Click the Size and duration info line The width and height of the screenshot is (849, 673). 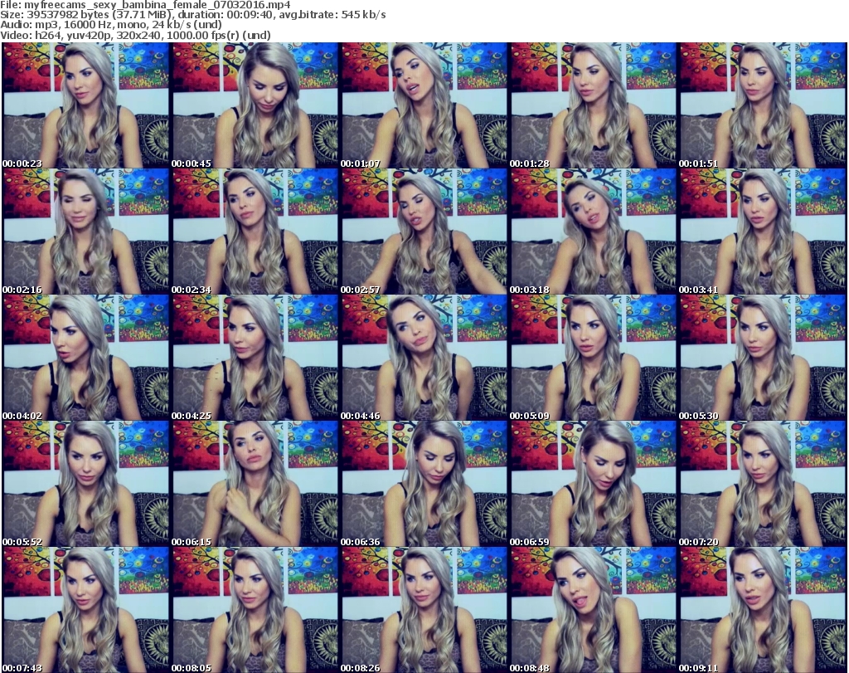pyautogui.click(x=192, y=15)
